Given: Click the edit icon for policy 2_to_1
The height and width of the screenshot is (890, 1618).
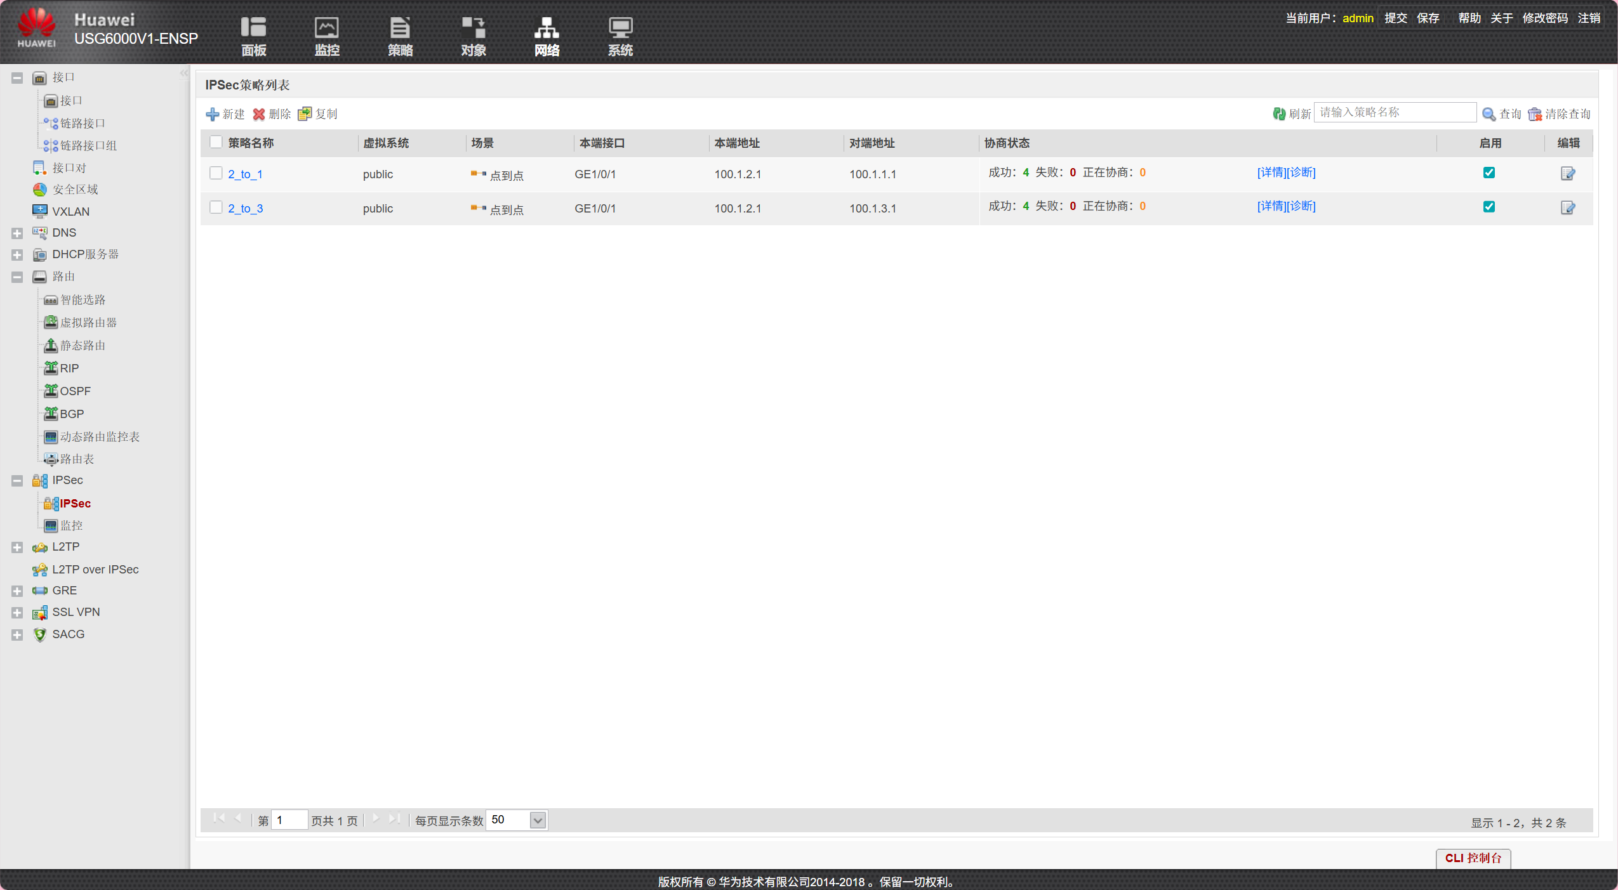Looking at the screenshot, I should [1567, 173].
